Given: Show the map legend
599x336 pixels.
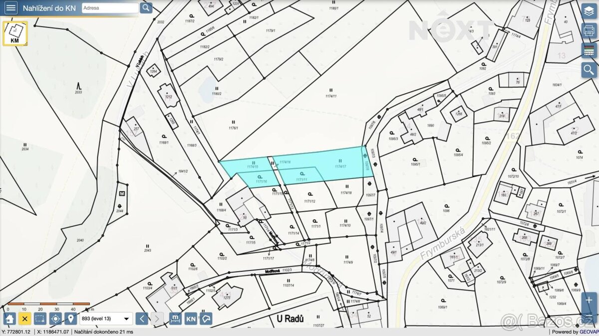Looking at the screenshot, I should (589, 50).
